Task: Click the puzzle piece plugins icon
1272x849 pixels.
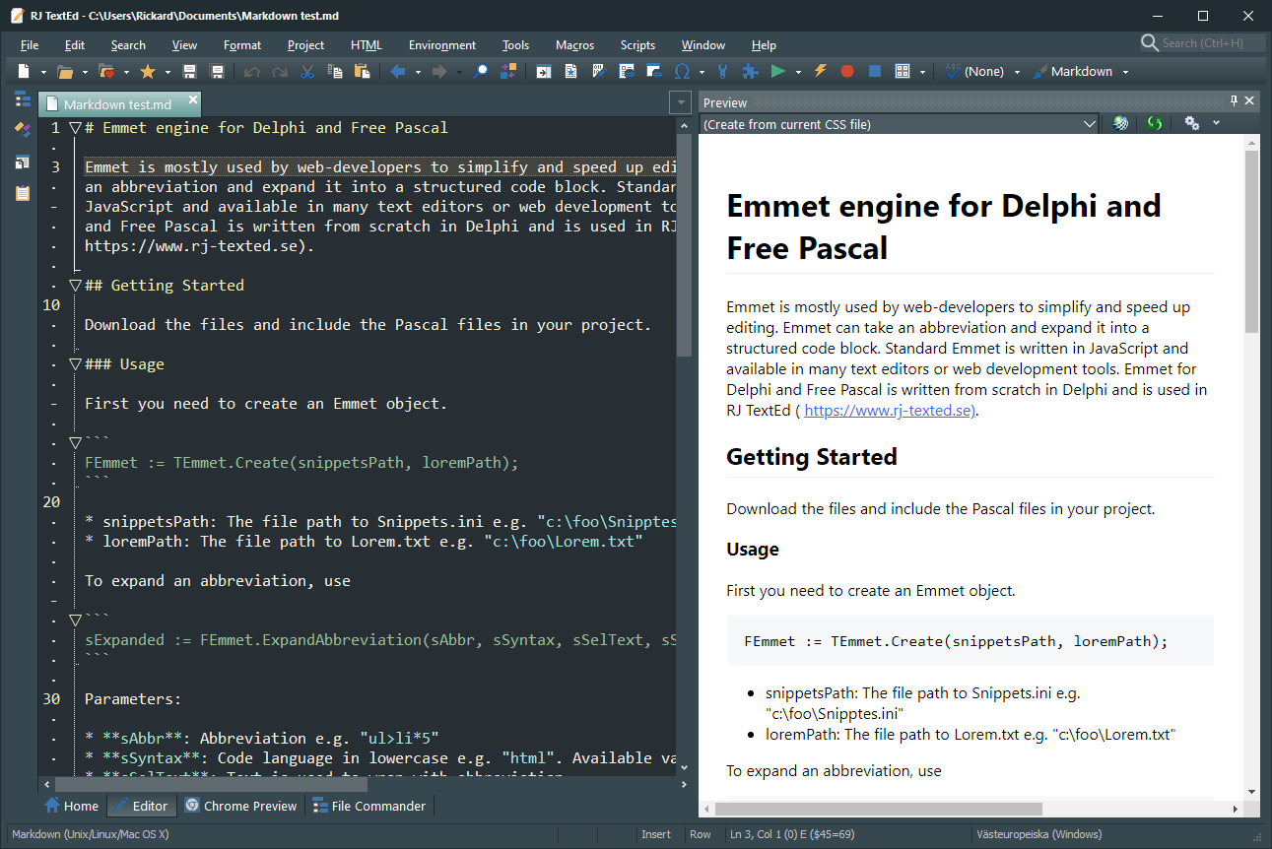Action: [x=751, y=71]
